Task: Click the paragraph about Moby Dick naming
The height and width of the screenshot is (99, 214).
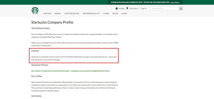Action: pos(74,58)
